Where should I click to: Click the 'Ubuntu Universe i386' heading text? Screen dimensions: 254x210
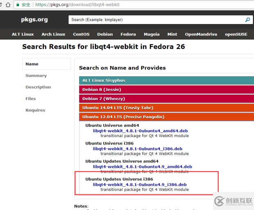(109, 143)
